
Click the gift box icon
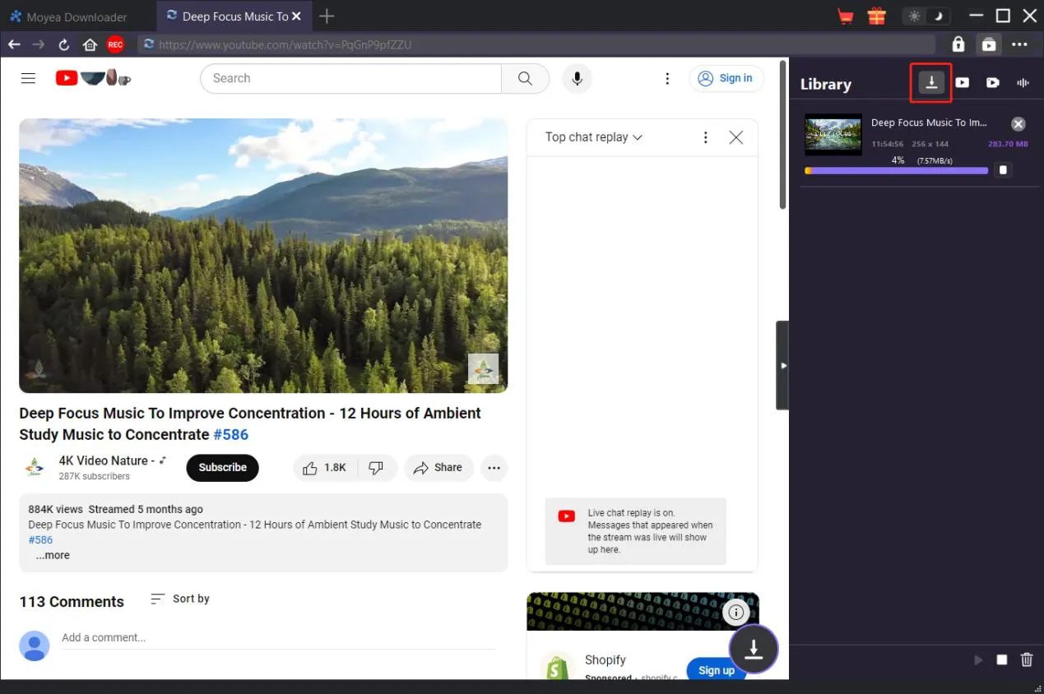click(876, 16)
